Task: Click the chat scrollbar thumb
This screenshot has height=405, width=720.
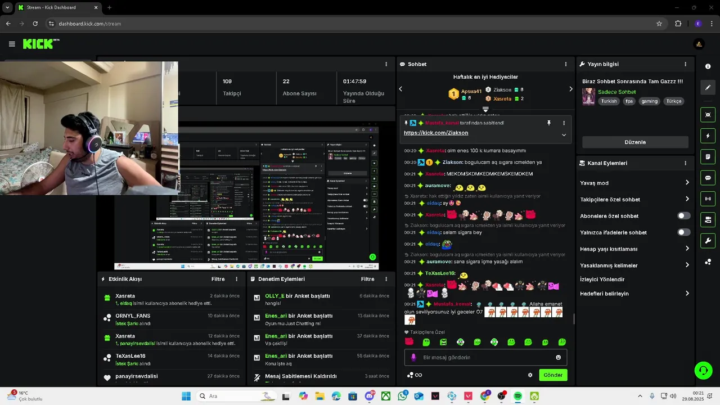Action: [x=574, y=319]
